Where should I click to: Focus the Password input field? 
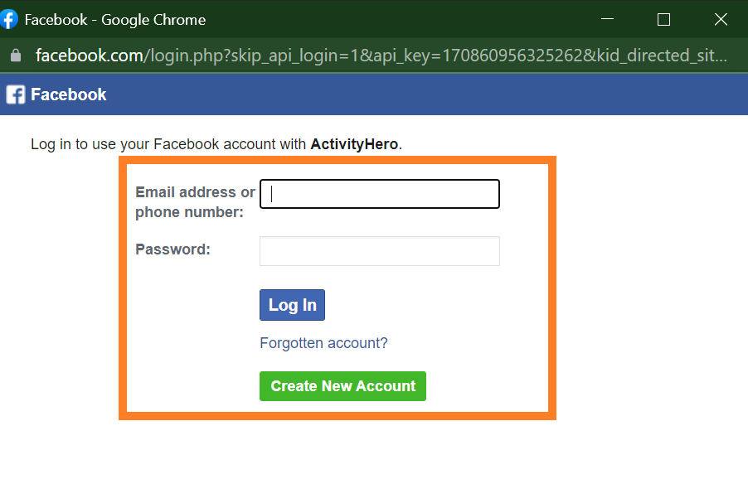coord(380,251)
